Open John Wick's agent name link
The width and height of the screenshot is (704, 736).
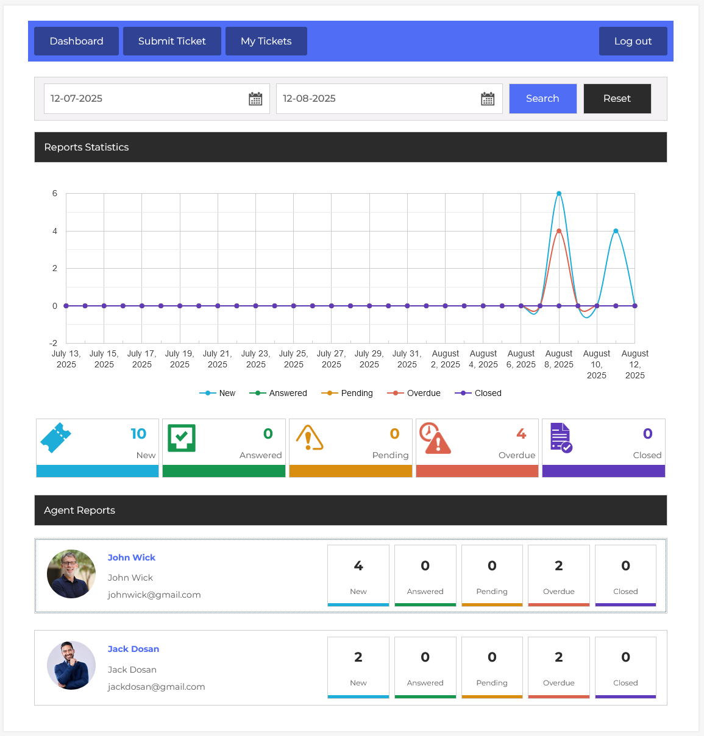point(132,557)
